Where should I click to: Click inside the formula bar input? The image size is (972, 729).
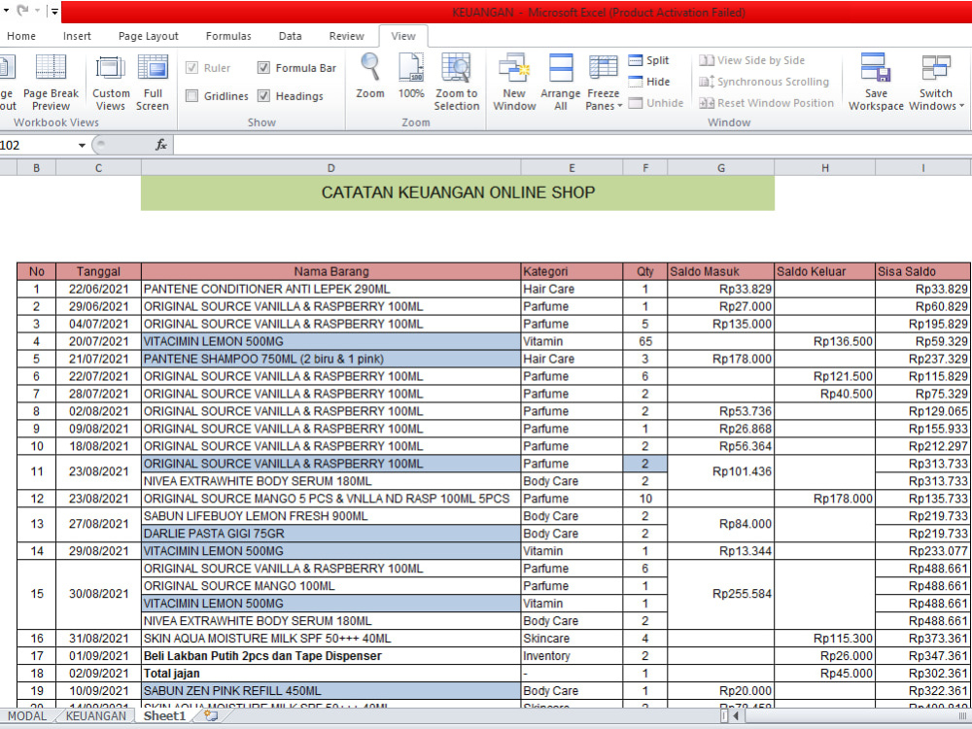[573, 145]
